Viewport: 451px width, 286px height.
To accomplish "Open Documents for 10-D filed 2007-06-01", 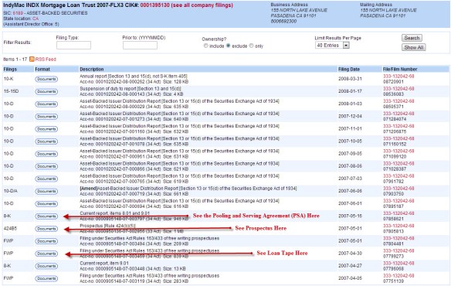I will point(46,203).
